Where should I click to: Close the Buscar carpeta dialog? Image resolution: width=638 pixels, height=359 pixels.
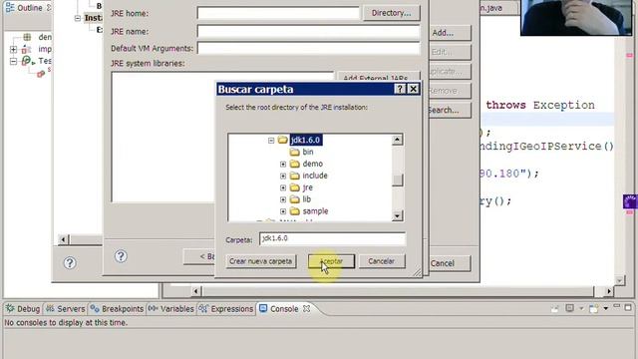click(x=413, y=89)
